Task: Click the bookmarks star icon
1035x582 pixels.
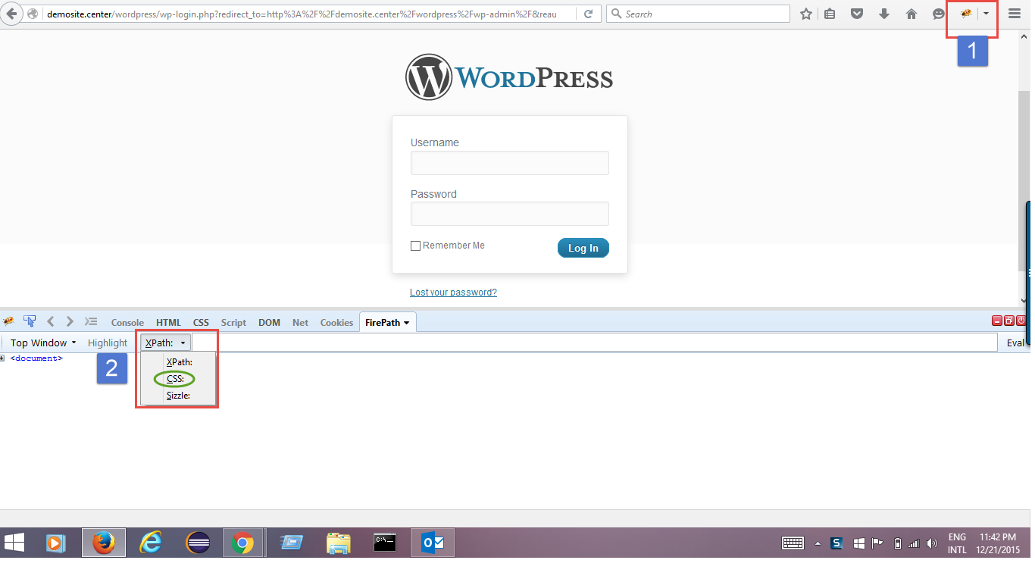Action: [x=805, y=13]
